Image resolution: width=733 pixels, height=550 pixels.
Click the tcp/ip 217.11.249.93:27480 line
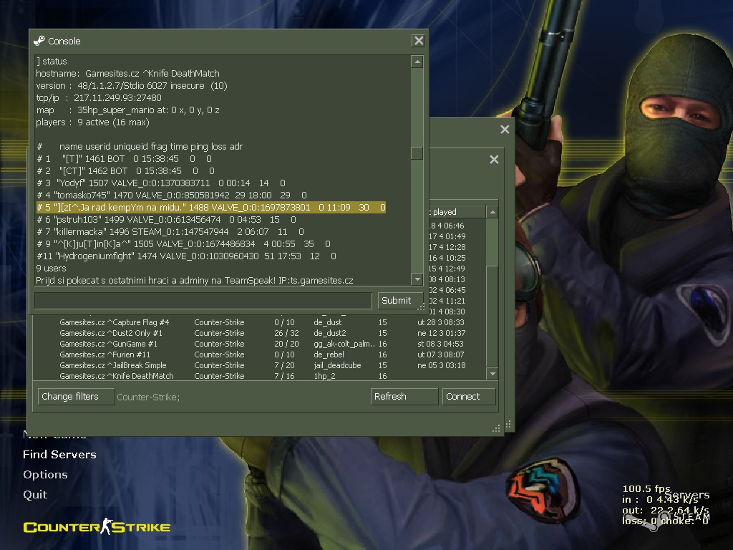click(99, 97)
